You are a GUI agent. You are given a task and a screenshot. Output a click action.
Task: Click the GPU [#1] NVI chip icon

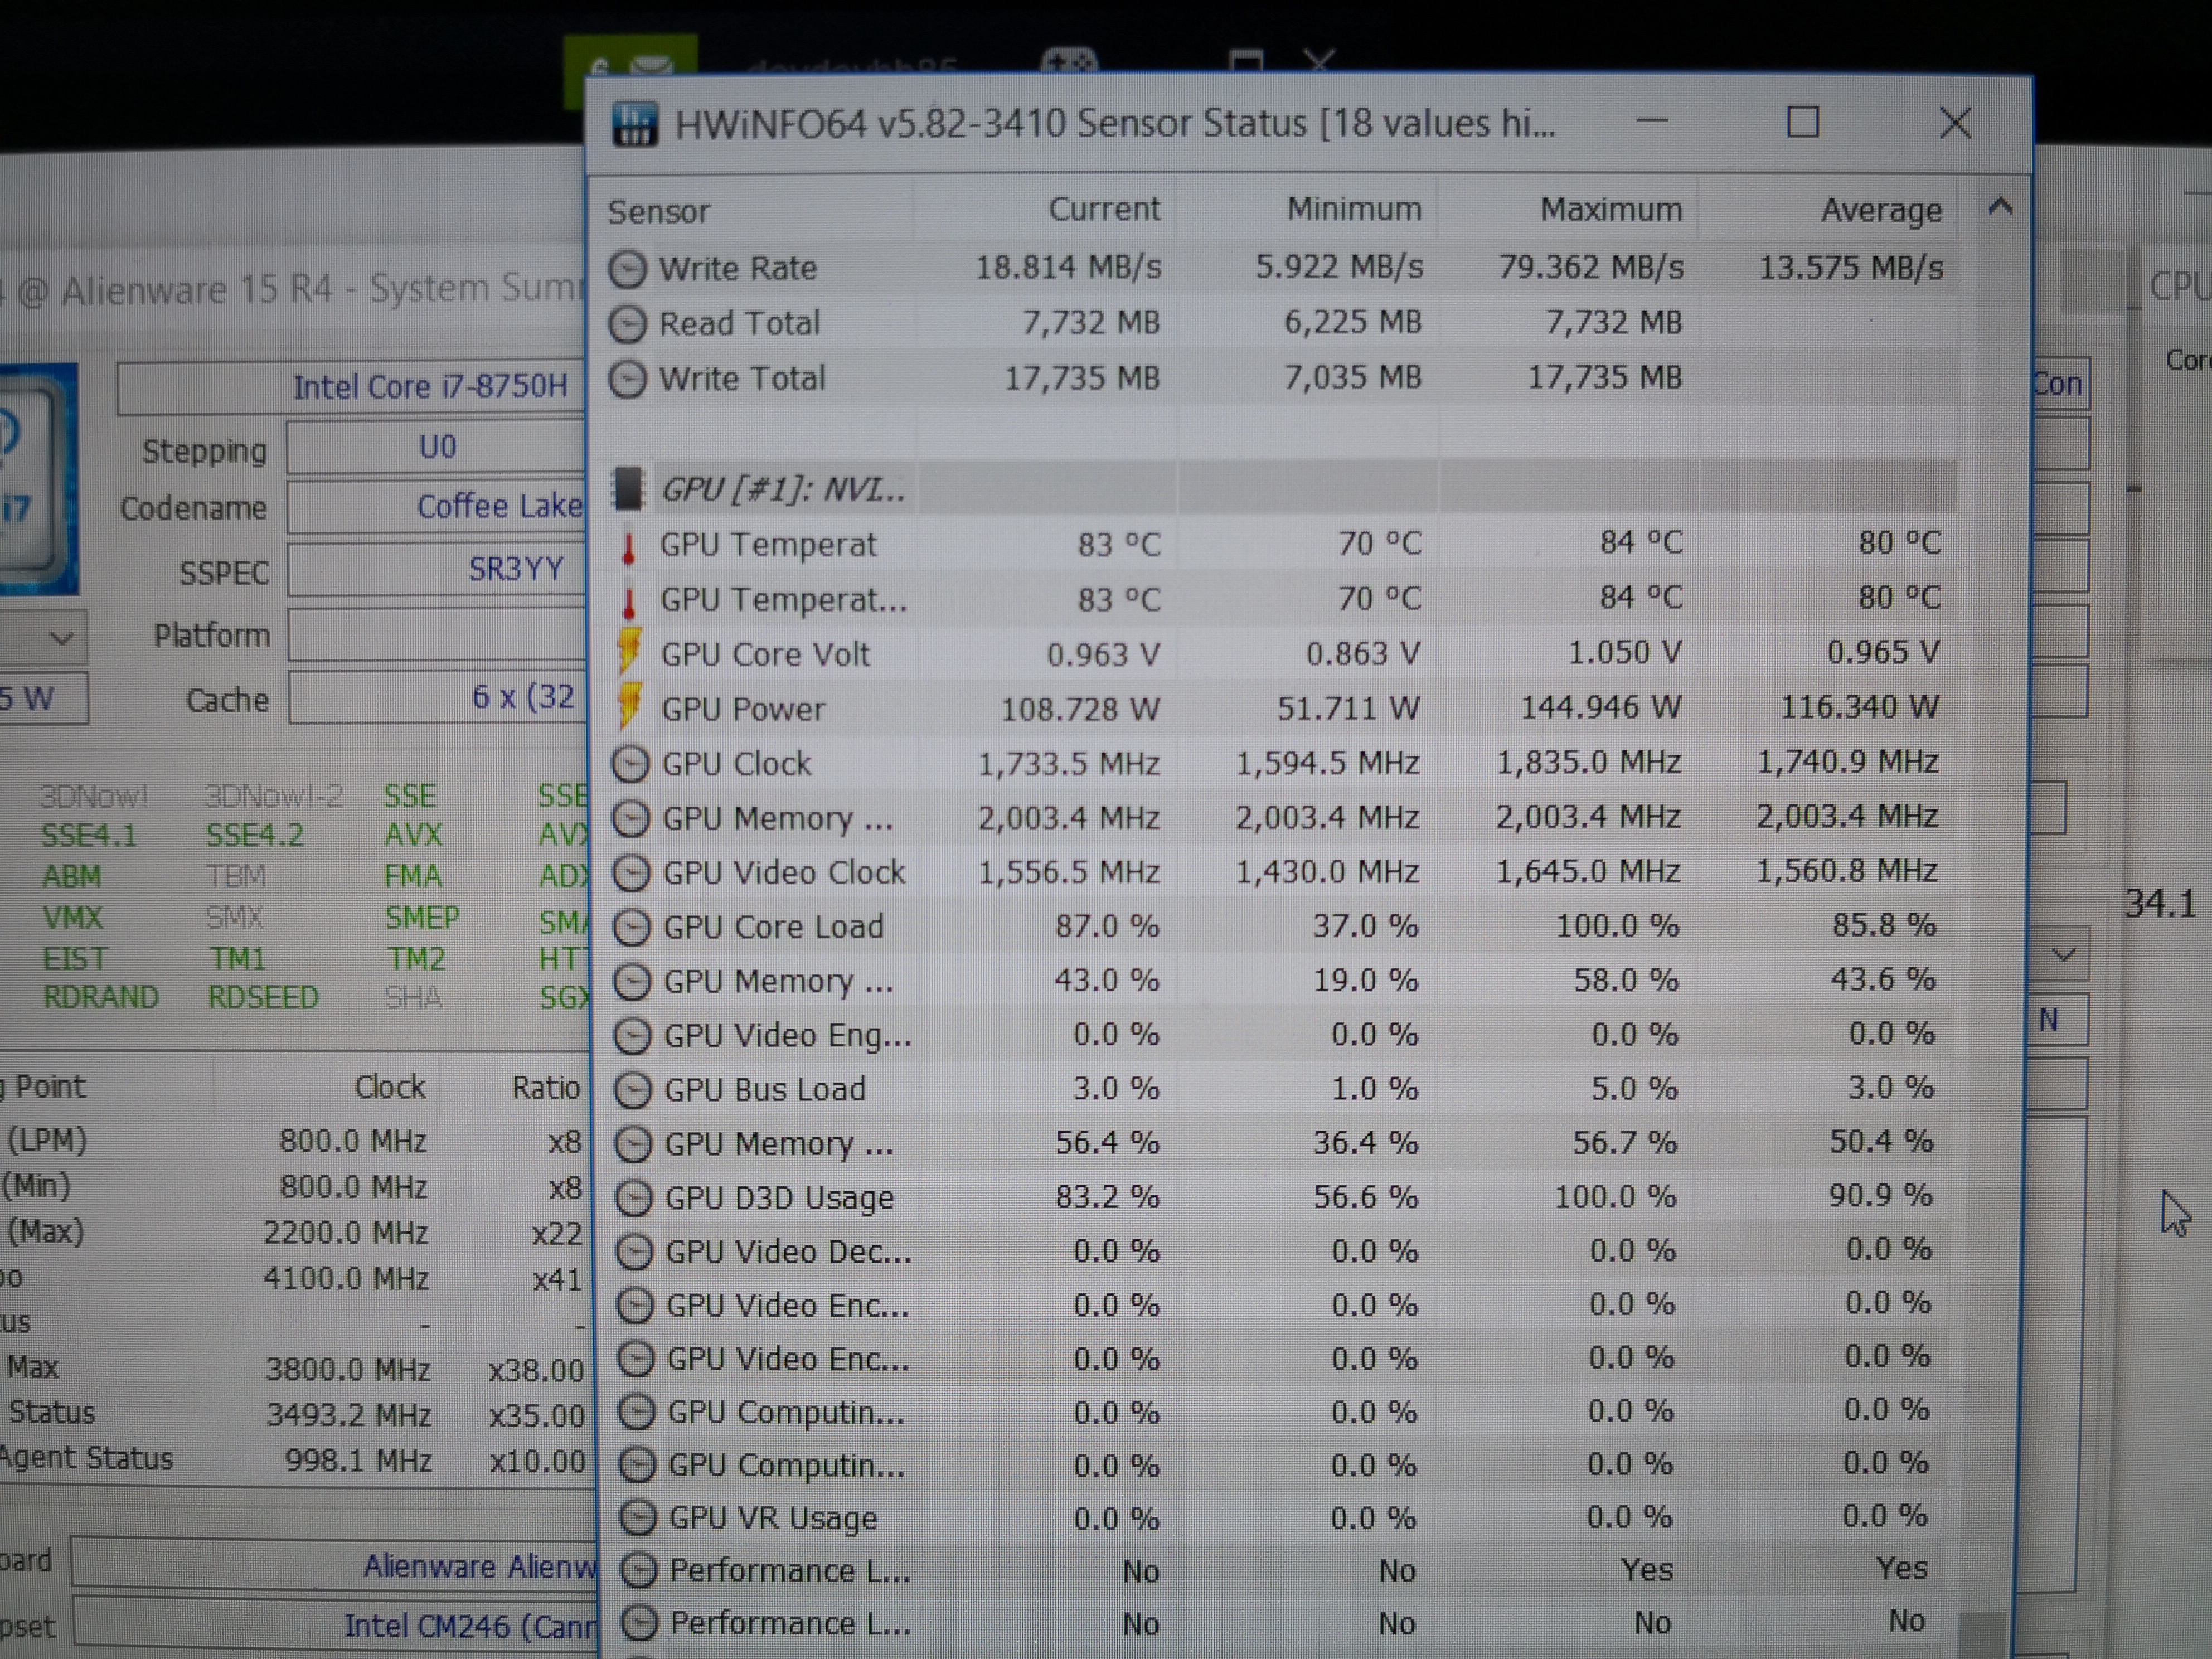click(628, 489)
